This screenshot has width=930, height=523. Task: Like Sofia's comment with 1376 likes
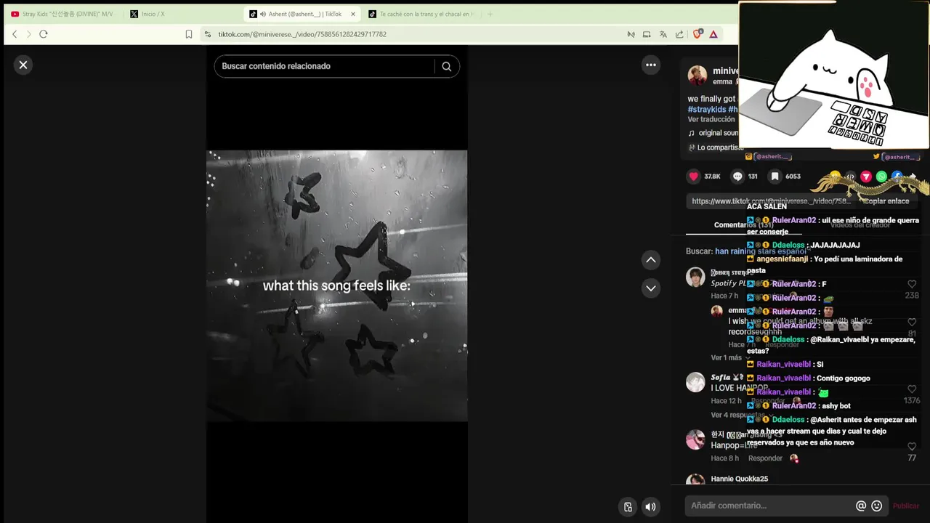(912, 389)
